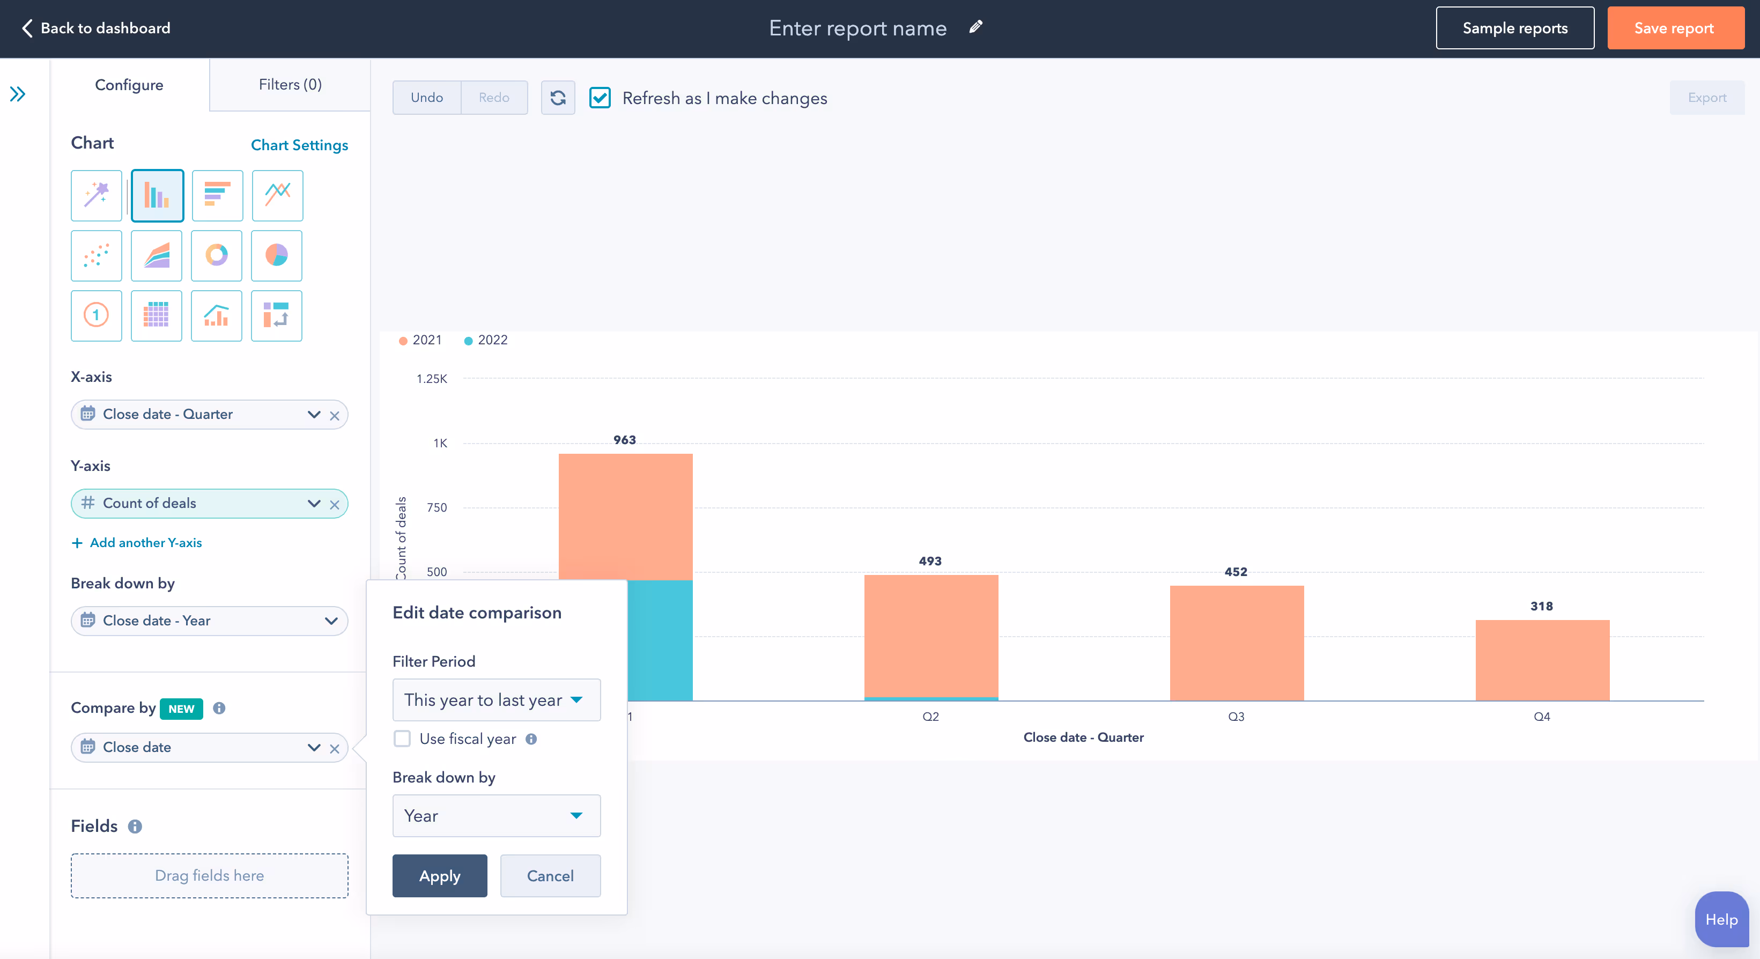Click the Enter report name field
1760x959 pixels.
[857, 28]
